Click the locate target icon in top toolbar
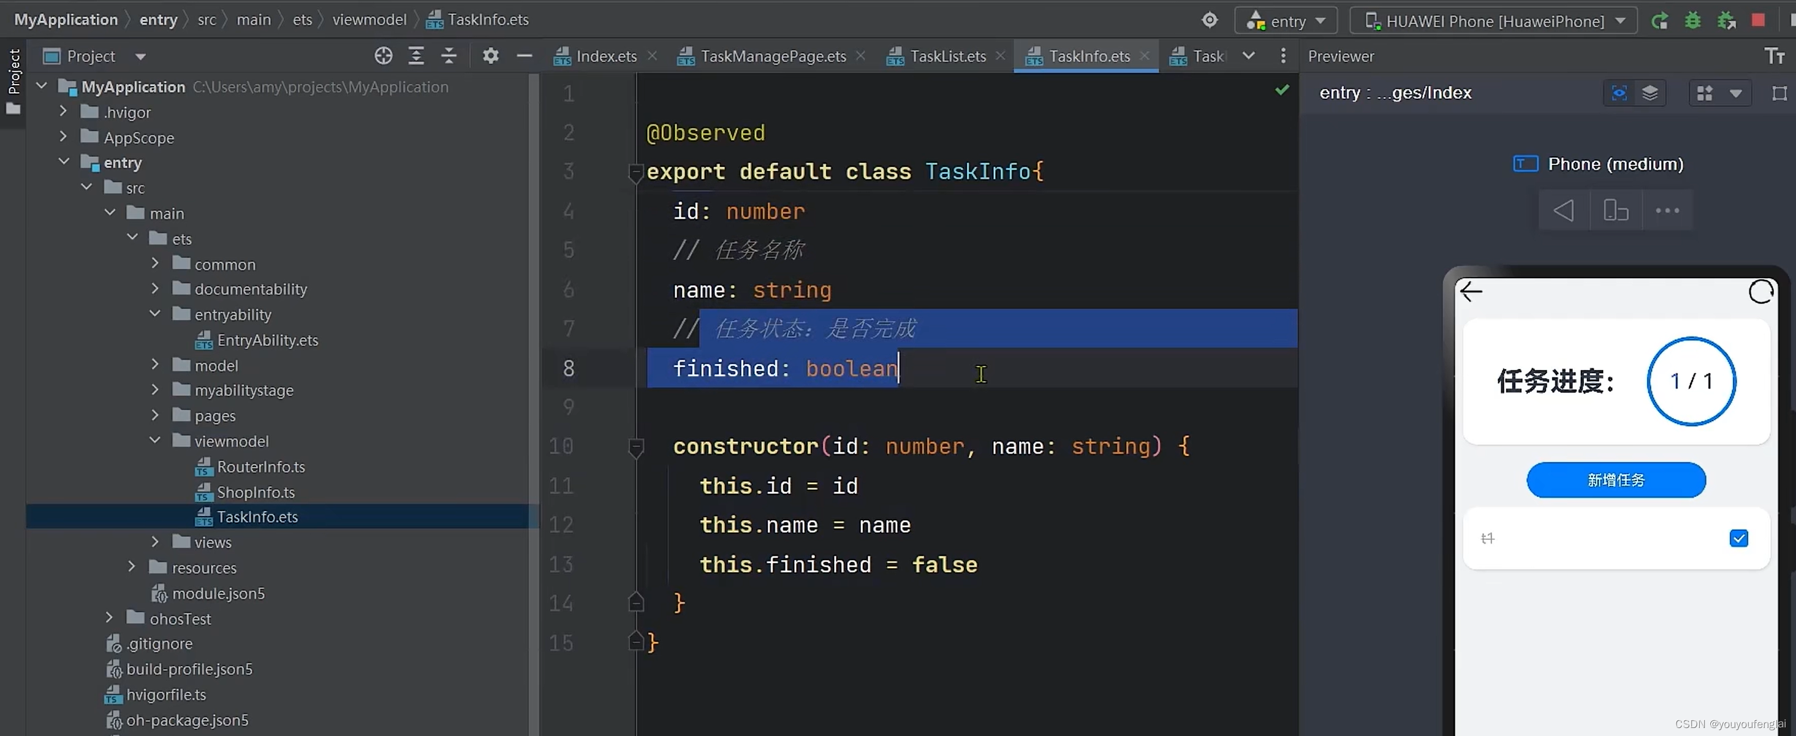This screenshot has height=736, width=1796. click(x=1210, y=20)
